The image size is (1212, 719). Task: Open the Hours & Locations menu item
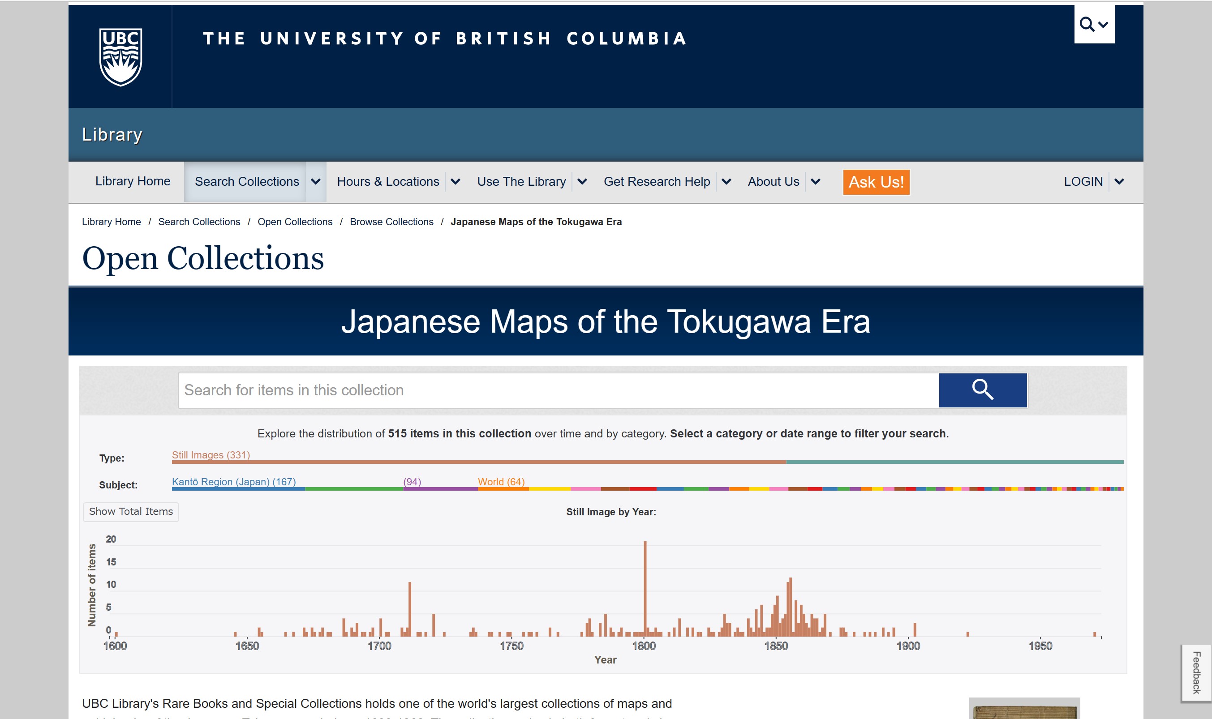click(x=388, y=182)
